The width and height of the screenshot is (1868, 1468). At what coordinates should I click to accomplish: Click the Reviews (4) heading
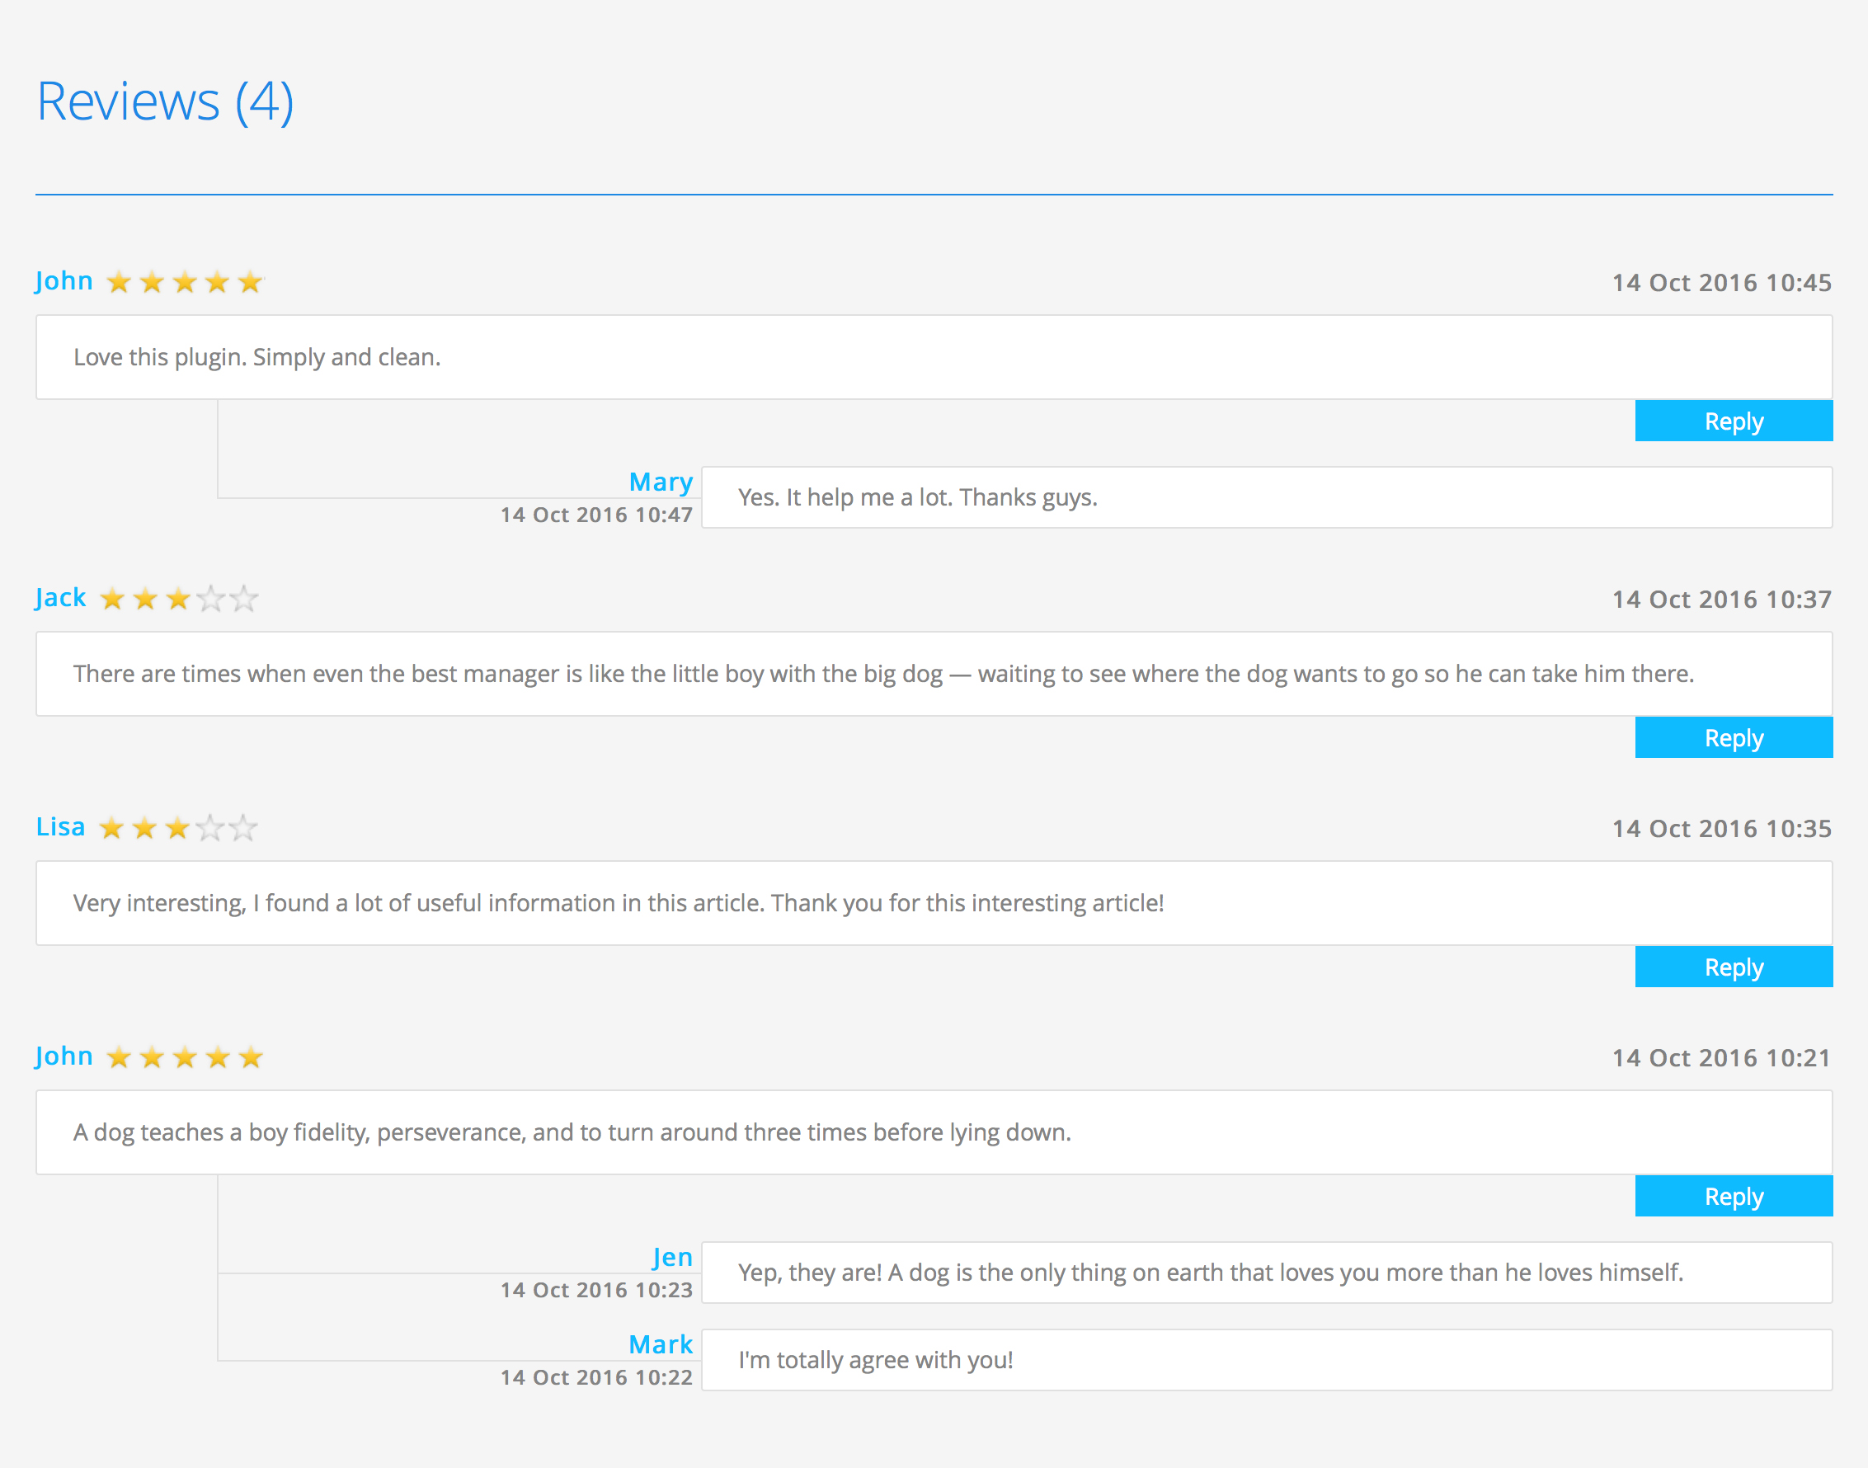(x=165, y=101)
